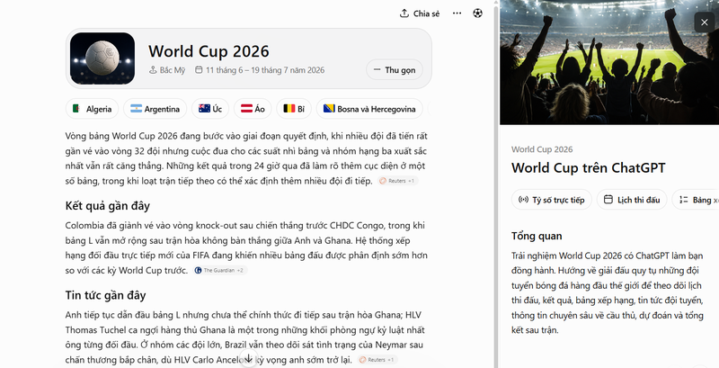Click the World Cup trên ChatGPT title

click(x=589, y=168)
